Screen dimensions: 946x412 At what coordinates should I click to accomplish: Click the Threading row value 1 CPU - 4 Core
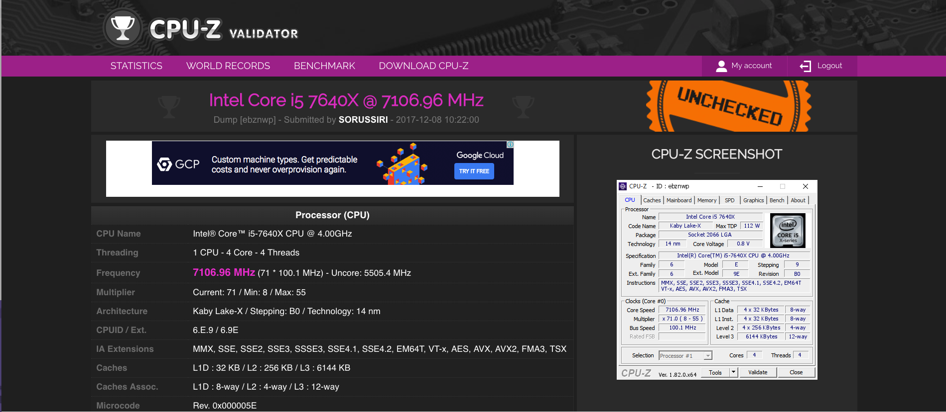pos(246,252)
